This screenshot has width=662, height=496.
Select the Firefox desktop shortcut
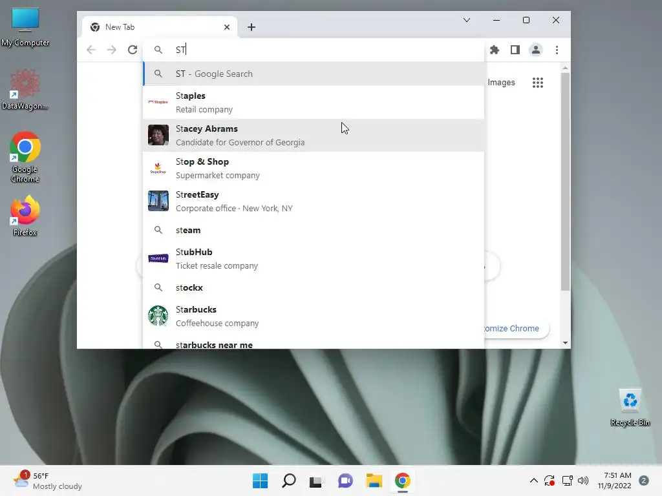click(25, 216)
